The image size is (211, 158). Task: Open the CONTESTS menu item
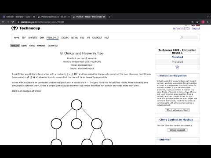[33, 38]
